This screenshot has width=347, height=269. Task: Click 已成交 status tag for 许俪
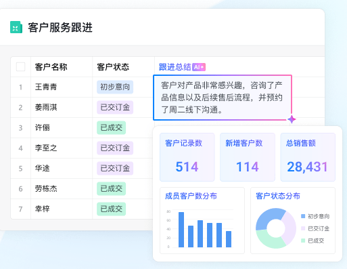pyautogui.click(x=112, y=127)
